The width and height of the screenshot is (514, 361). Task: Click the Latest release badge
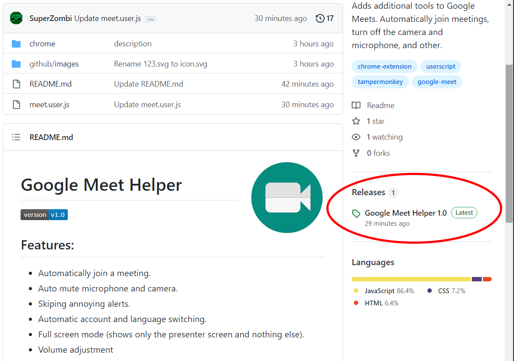[464, 213]
